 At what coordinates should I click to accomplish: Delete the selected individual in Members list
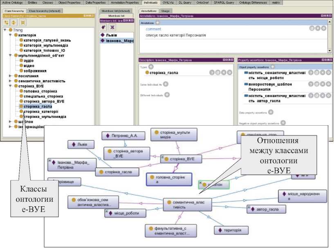[x=112, y=27]
